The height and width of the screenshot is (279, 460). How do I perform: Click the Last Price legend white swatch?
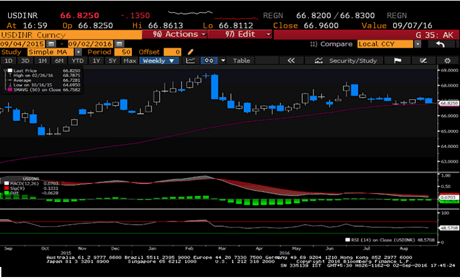(x=10, y=71)
